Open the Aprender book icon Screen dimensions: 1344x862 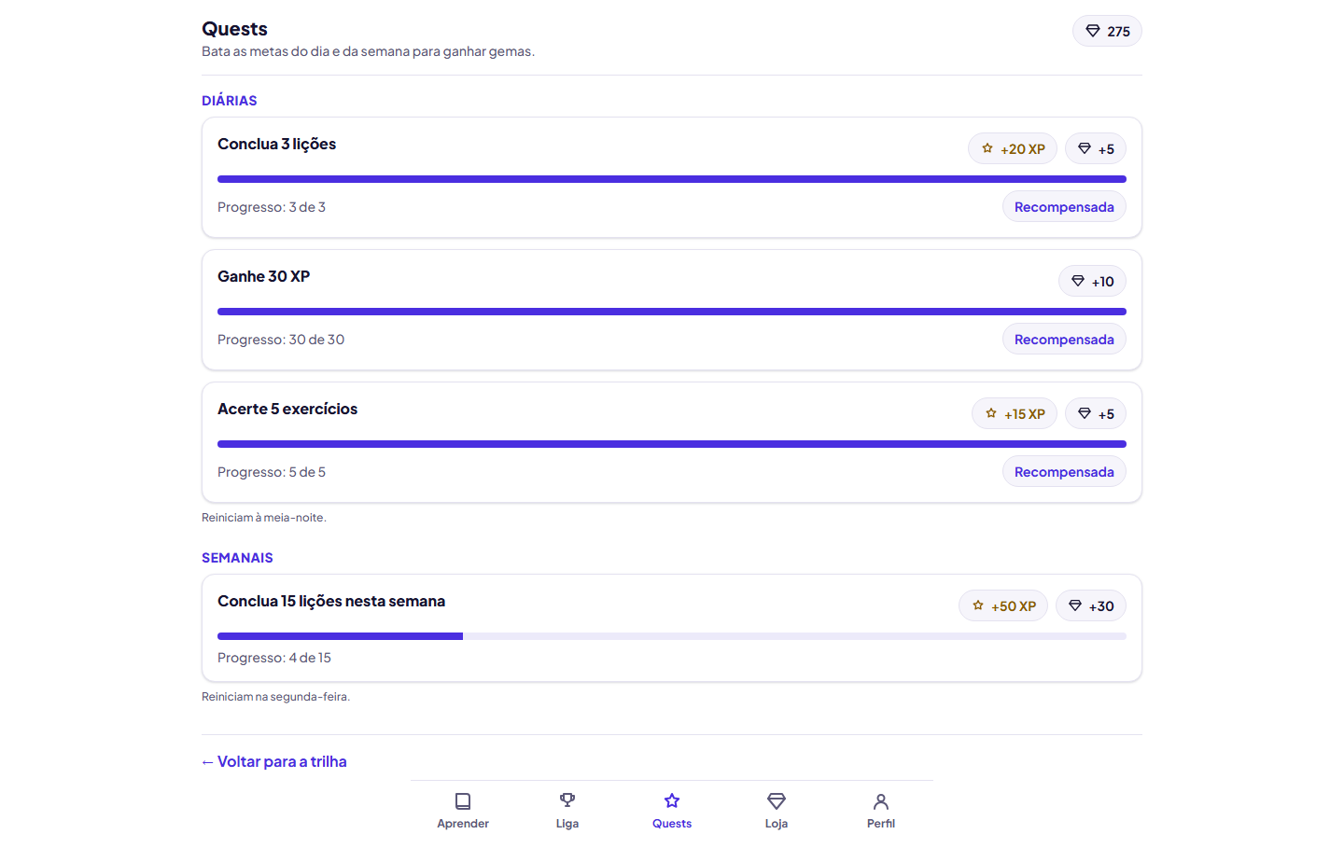463,801
